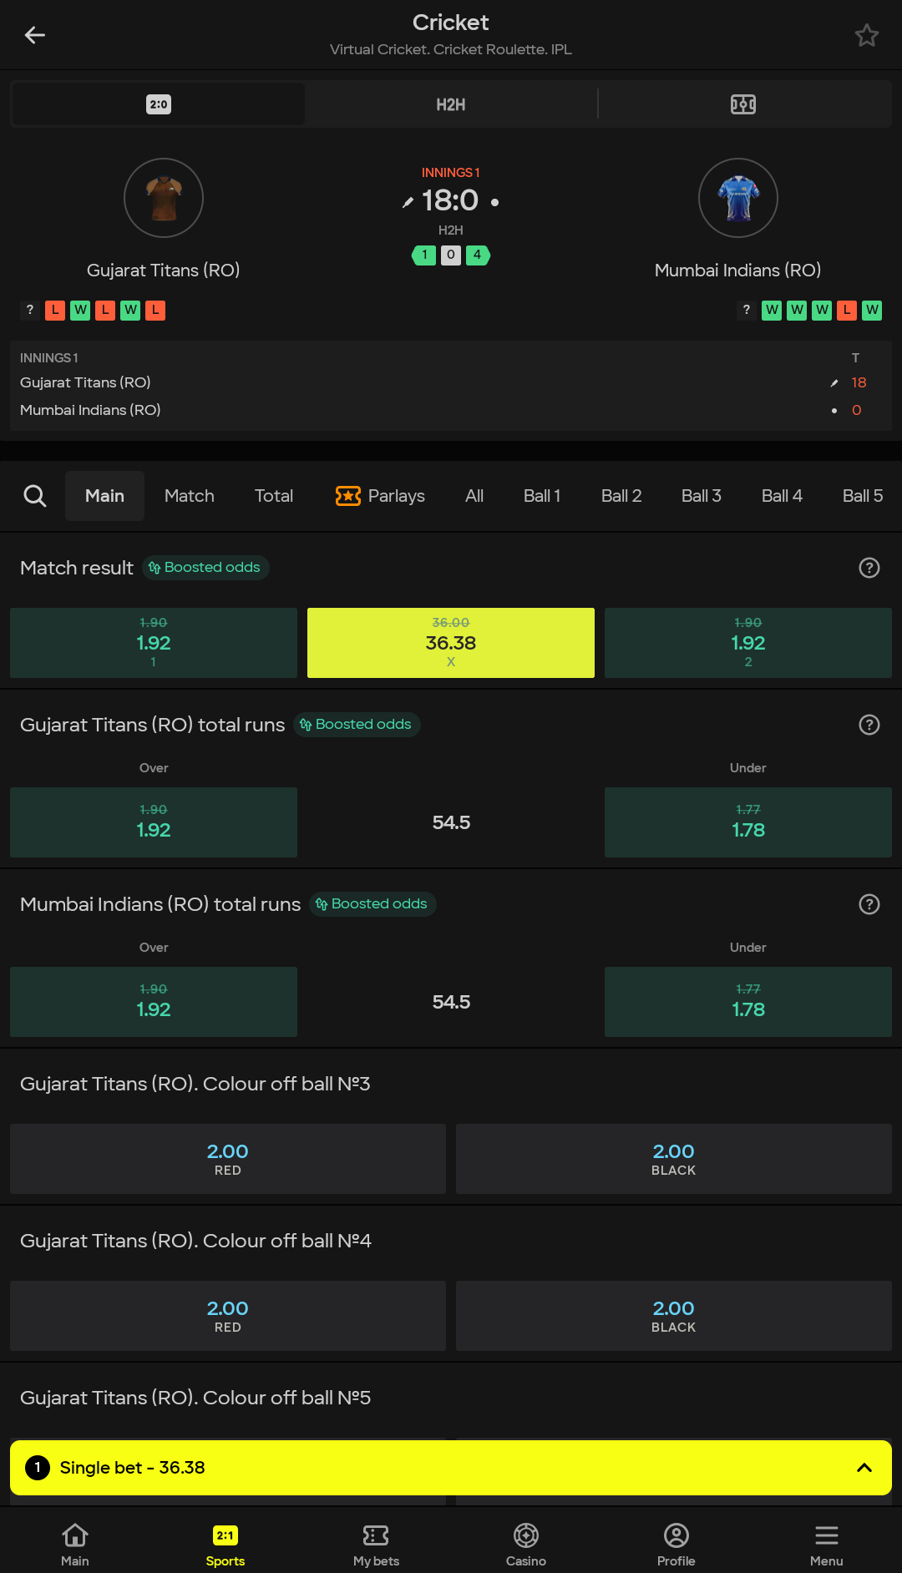Open the Parlays tab
Screen dimensions: 902x1573
(x=380, y=496)
